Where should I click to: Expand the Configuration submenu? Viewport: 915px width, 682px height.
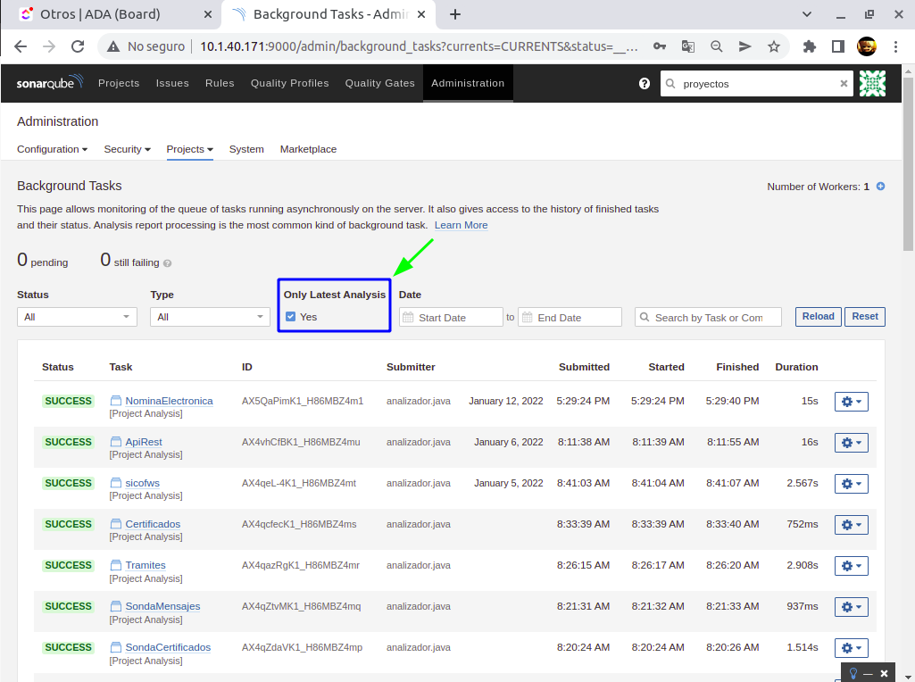(x=52, y=149)
